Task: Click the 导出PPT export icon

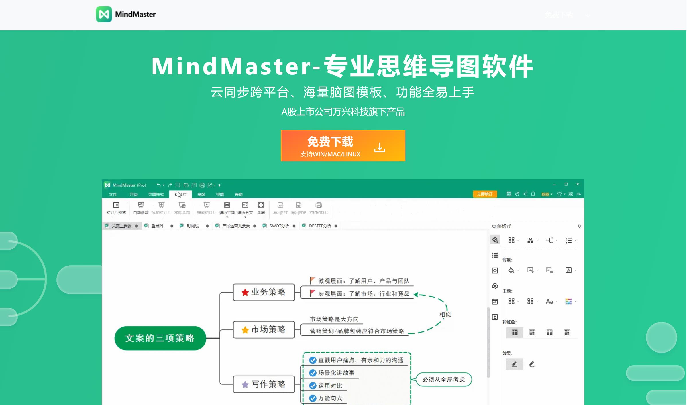Action: 280,205
